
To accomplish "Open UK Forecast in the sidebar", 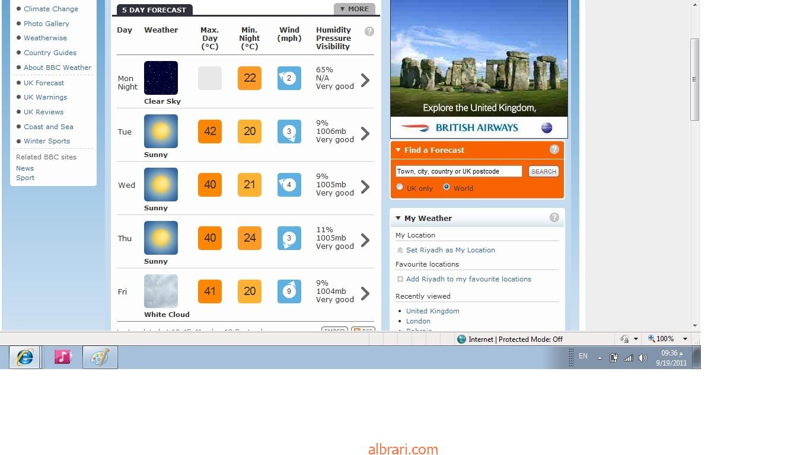I will (x=44, y=83).
